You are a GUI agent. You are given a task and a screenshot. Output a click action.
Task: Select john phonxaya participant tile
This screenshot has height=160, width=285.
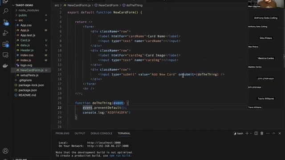click(x=266, y=79)
